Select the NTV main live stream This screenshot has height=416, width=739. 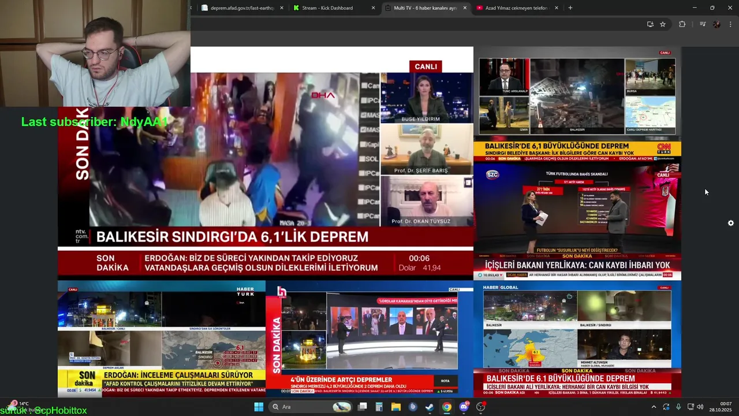(x=266, y=163)
